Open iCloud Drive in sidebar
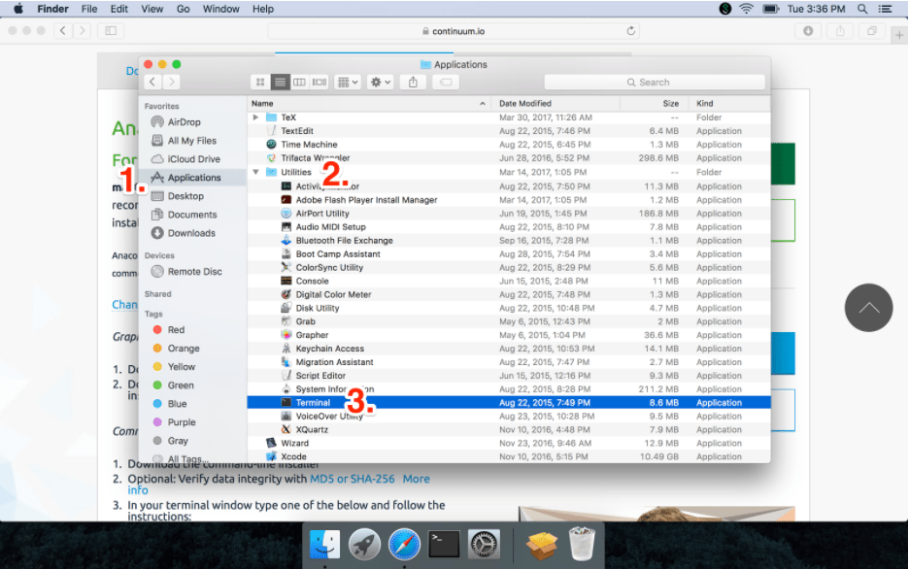 pos(192,159)
